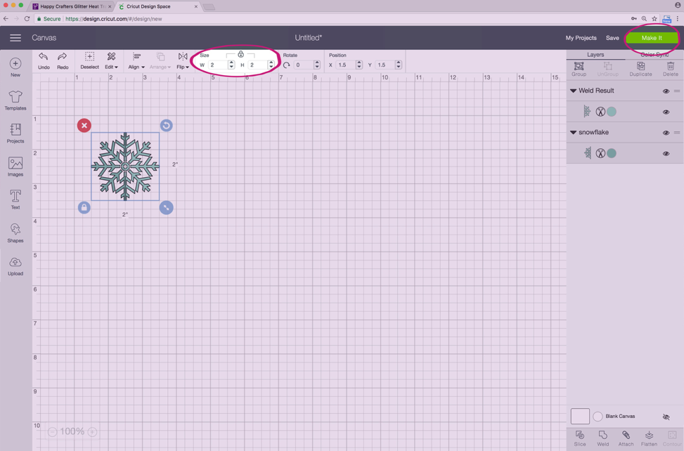
Task: Open My Projects
Action: coord(581,38)
